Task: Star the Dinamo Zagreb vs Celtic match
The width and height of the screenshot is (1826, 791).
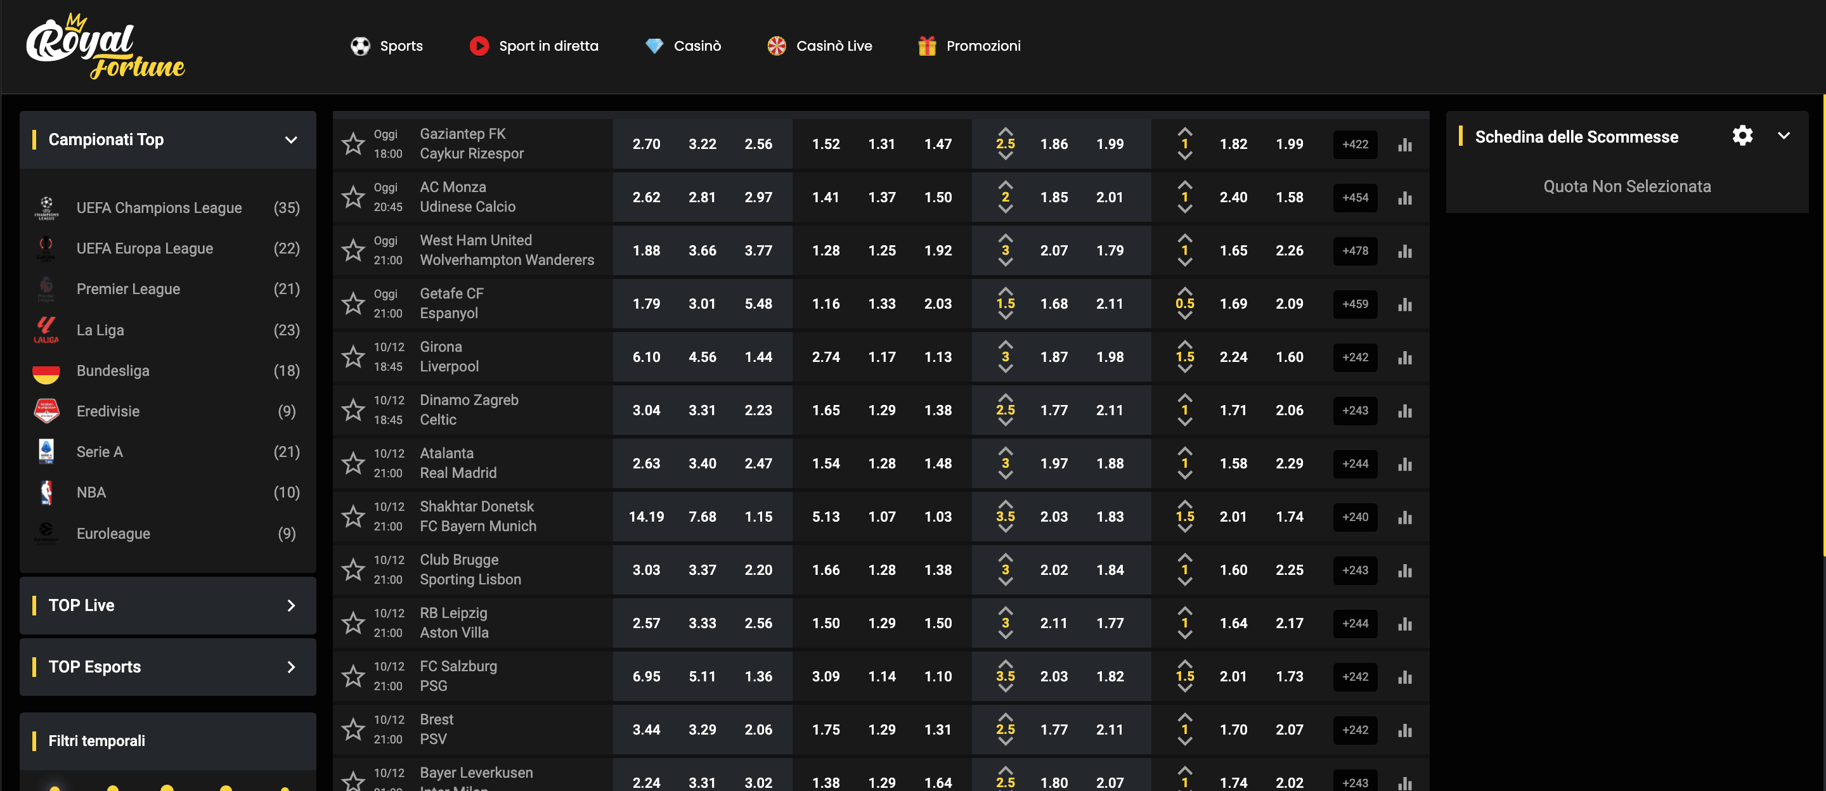Action: pyautogui.click(x=353, y=409)
